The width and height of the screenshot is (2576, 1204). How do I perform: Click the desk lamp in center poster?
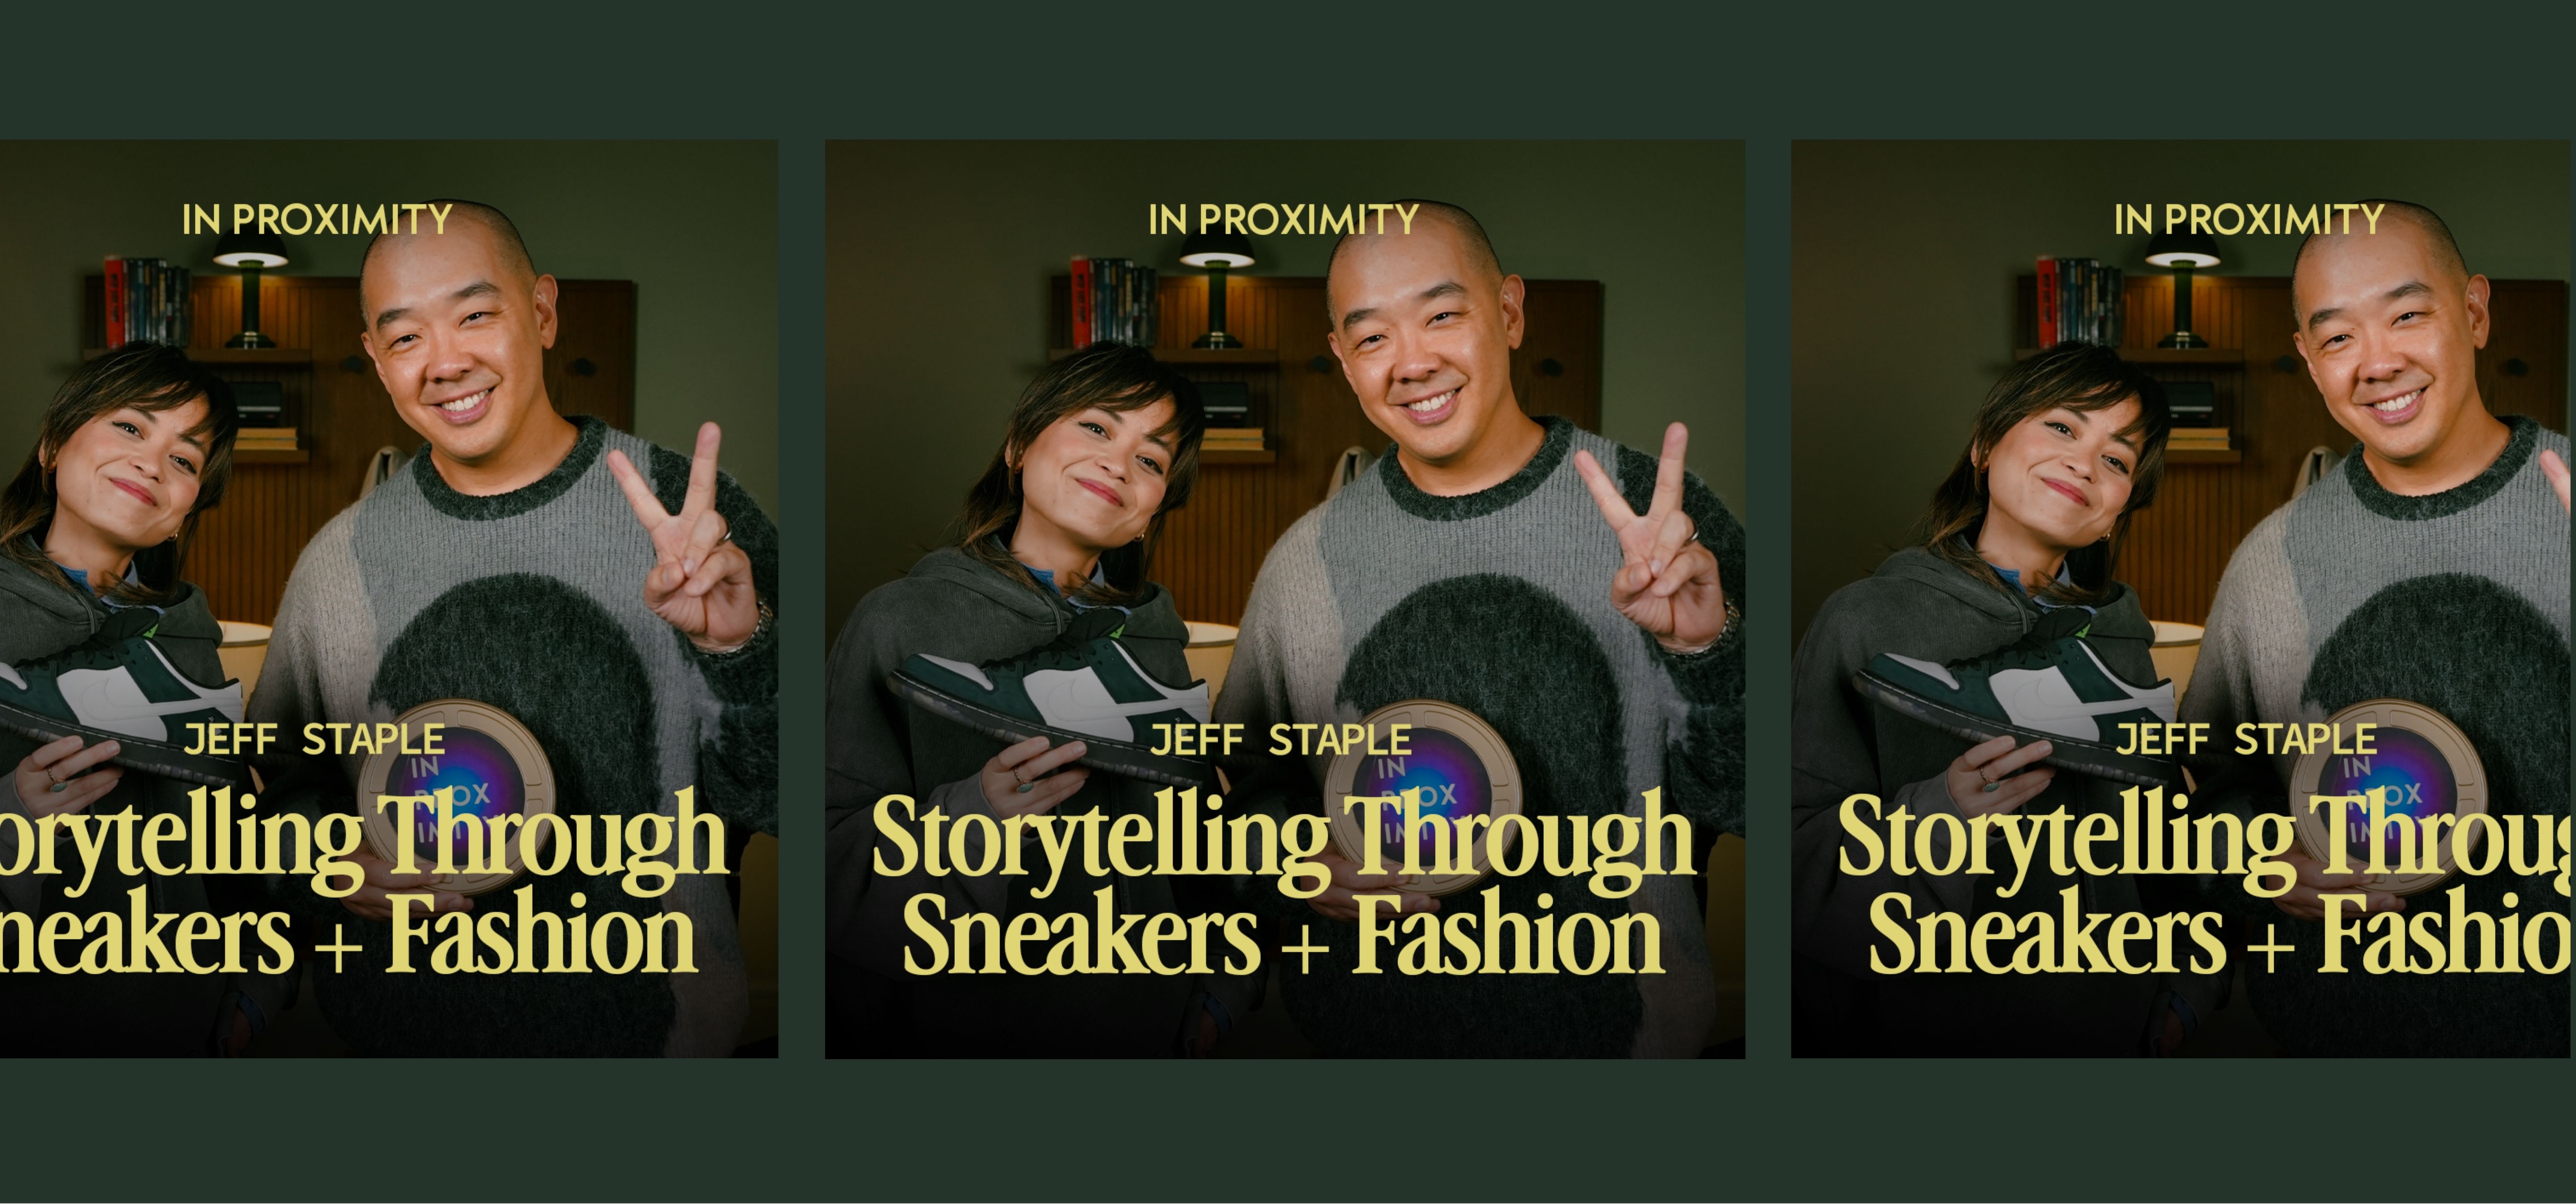coord(1216,296)
